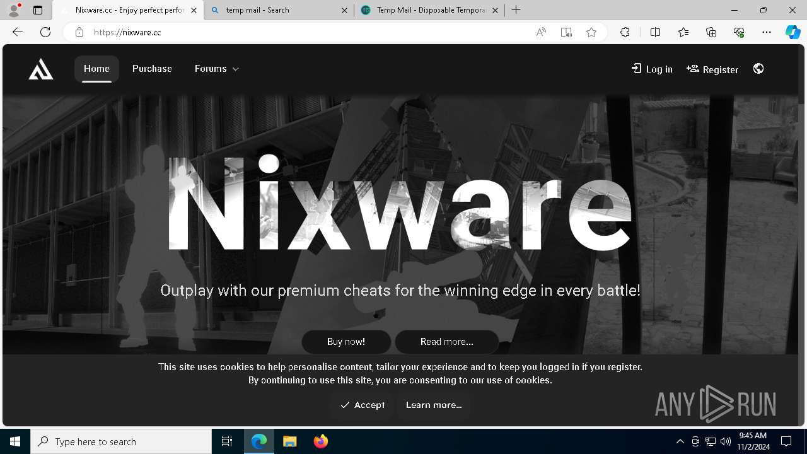
Task: Open the notification center icon
Action: [x=786, y=441]
